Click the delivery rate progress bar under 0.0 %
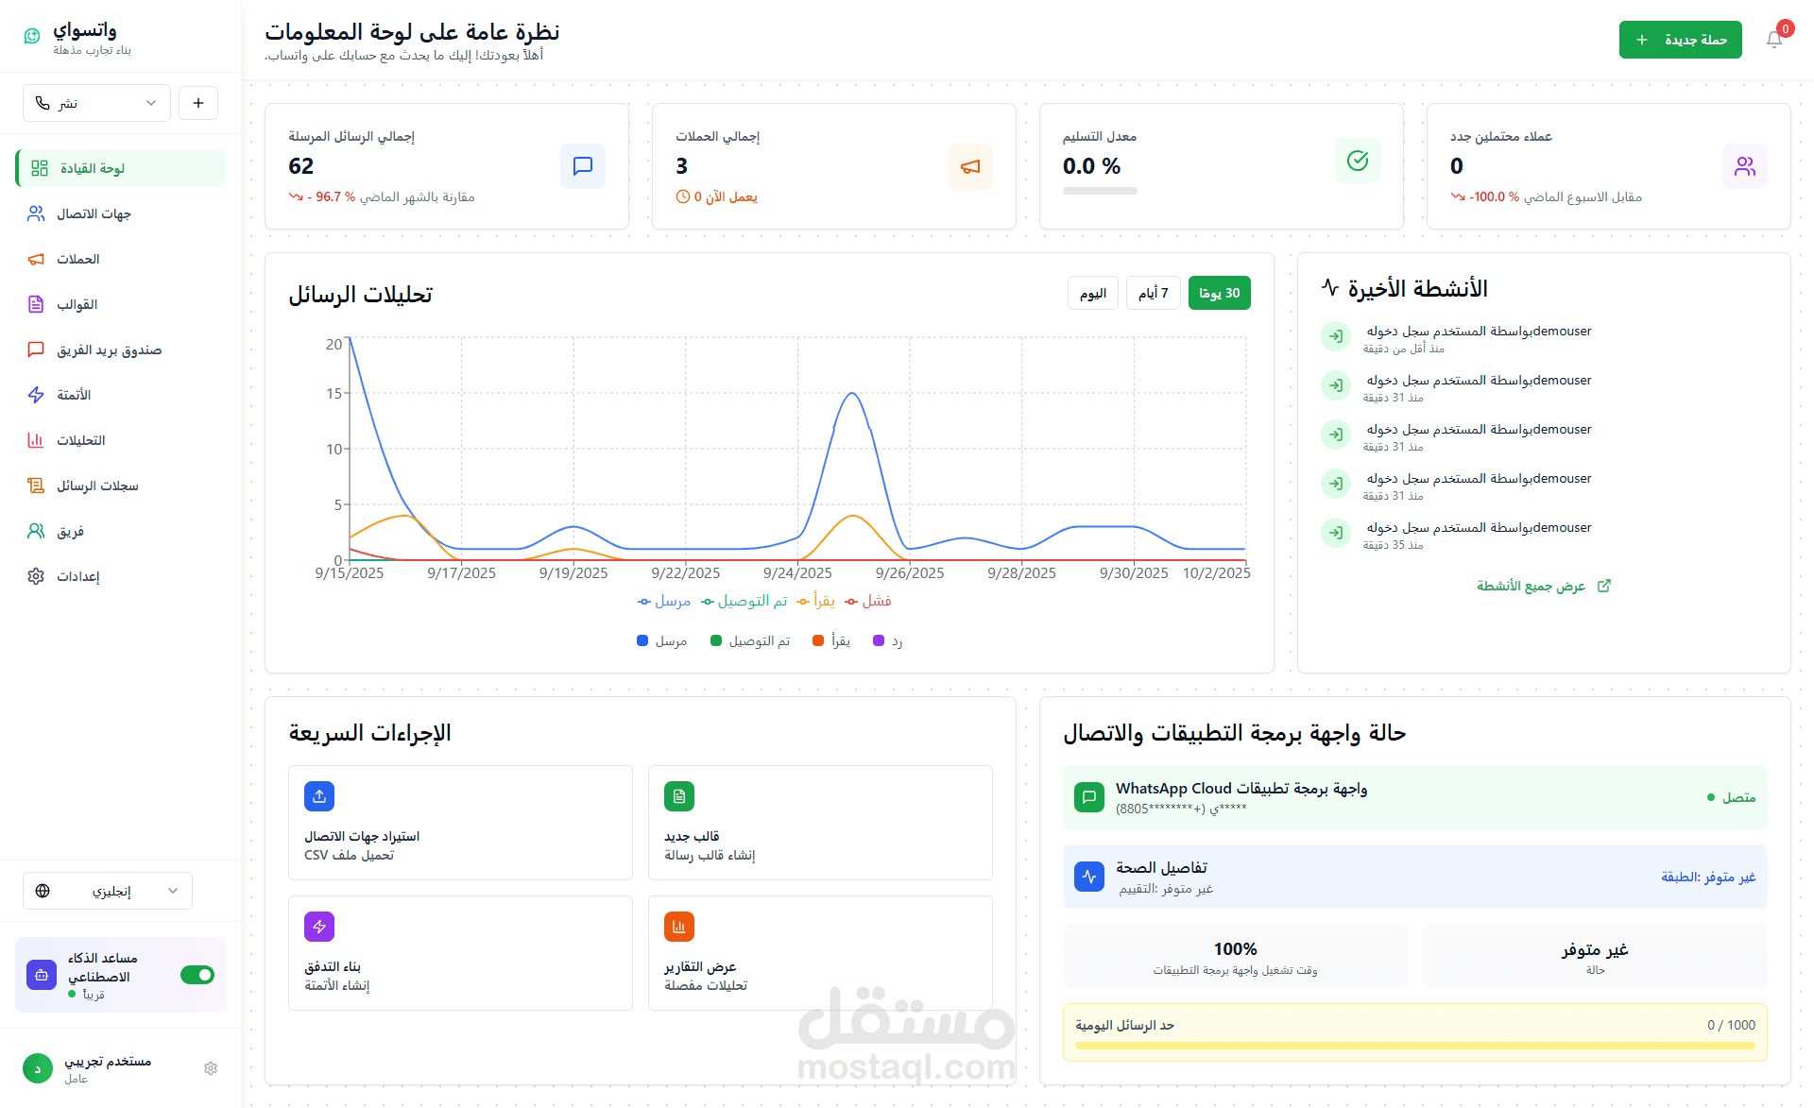Image resolution: width=1814 pixels, height=1108 pixels. point(1100,191)
